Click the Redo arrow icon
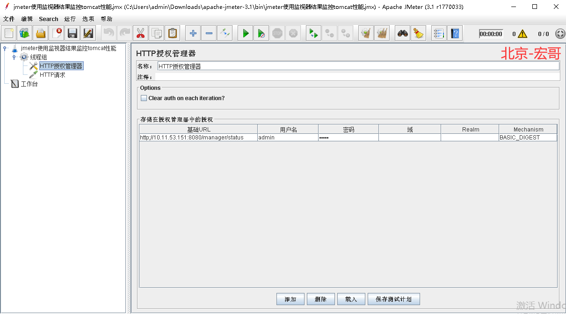Image resolution: width=566 pixels, height=314 pixels. pyautogui.click(x=125, y=33)
